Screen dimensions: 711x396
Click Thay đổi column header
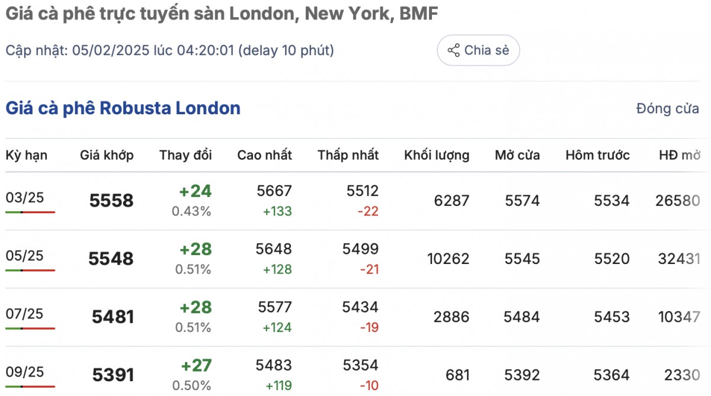coord(185,155)
